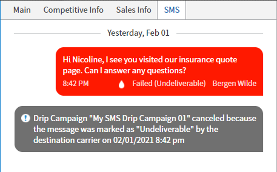Click the white droplet drip campaign icon
The width and height of the screenshot is (277, 172).
pos(121,84)
